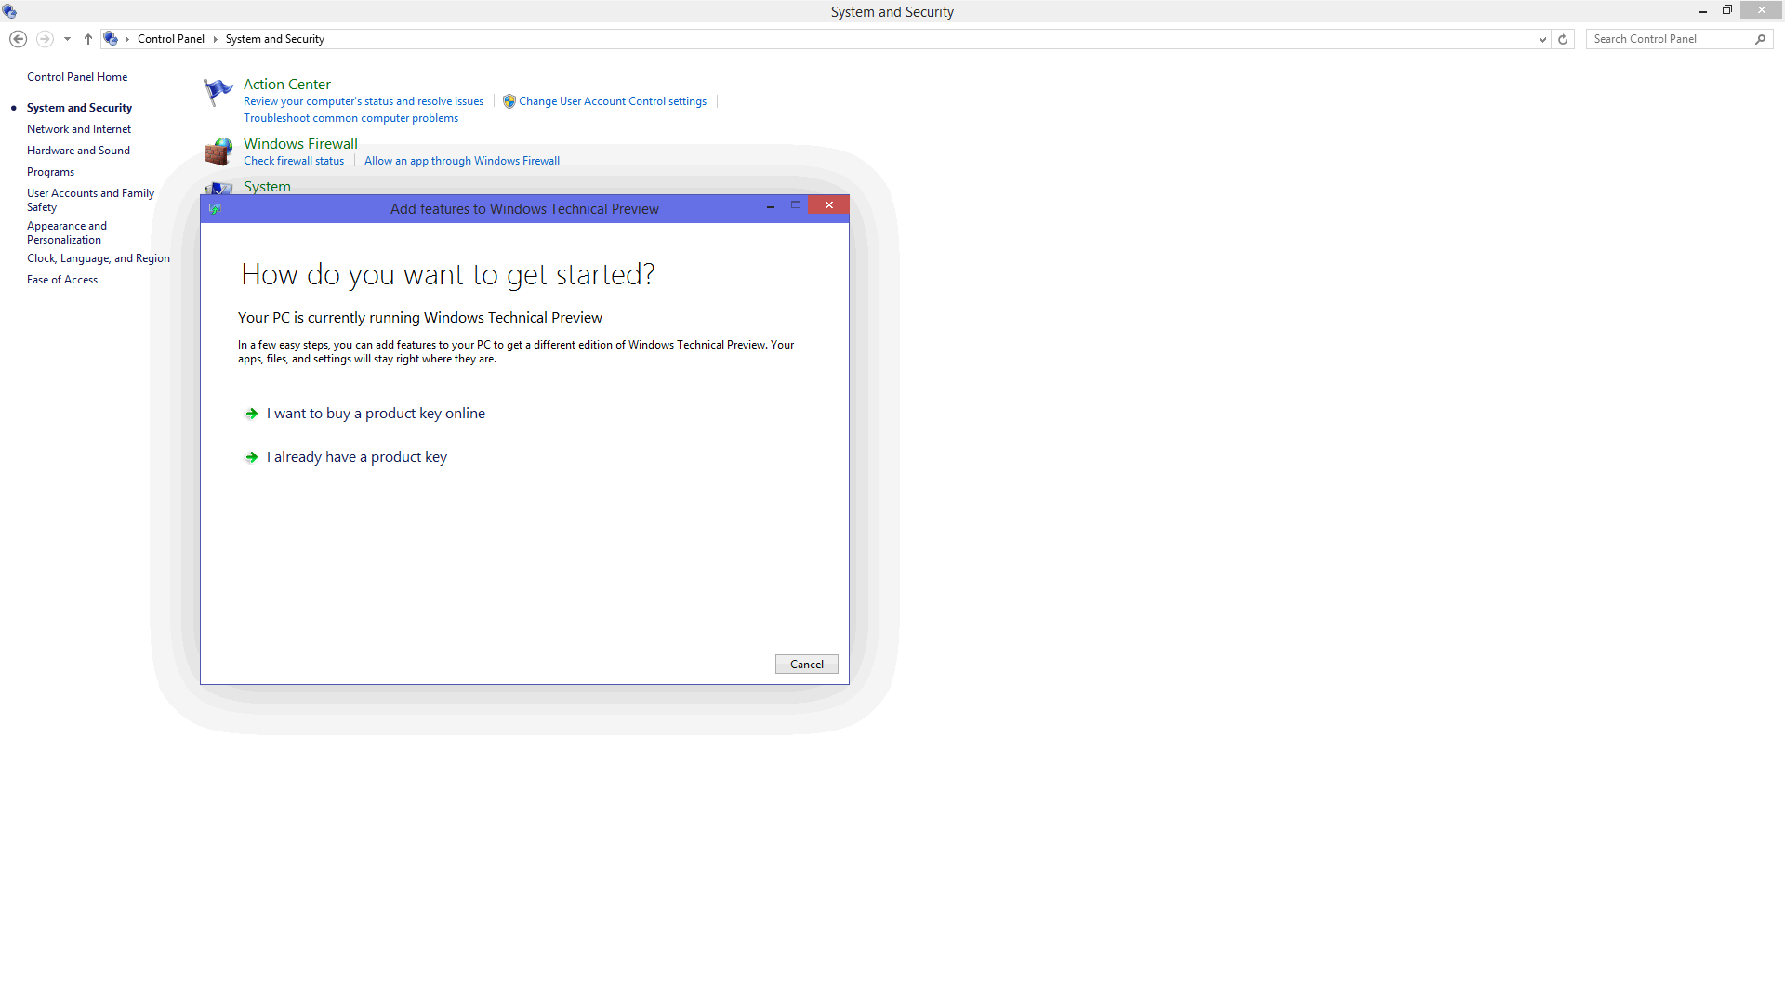
Task: Click the Control Panel window title icon
Action: coord(9,12)
